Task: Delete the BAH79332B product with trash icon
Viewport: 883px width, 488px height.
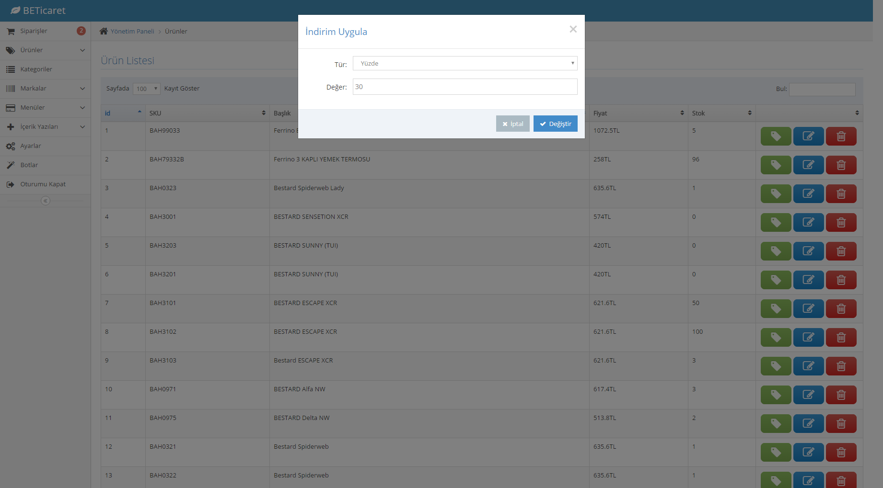Action: tap(841, 165)
